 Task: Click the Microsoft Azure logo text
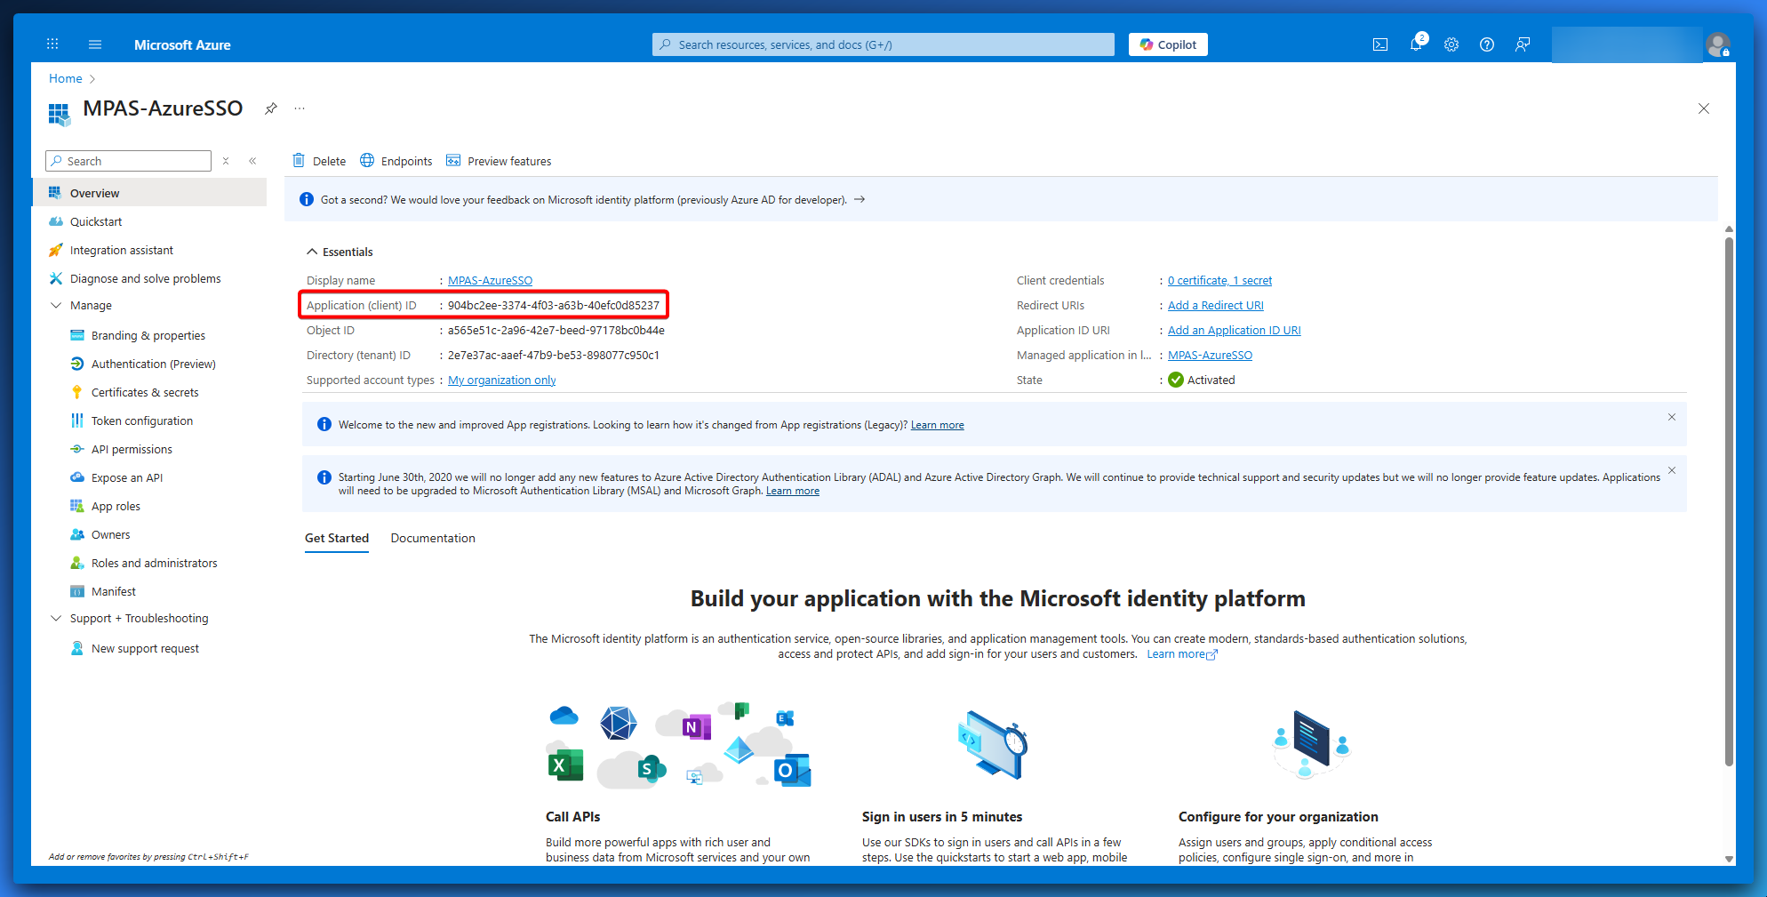182,44
